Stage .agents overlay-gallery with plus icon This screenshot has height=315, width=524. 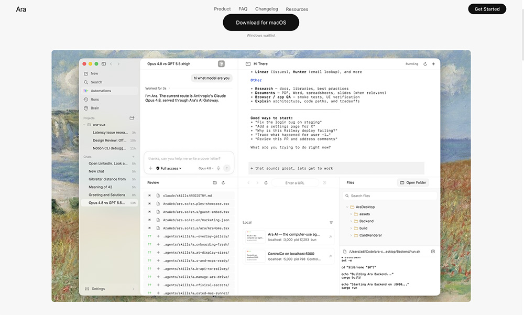158,236
